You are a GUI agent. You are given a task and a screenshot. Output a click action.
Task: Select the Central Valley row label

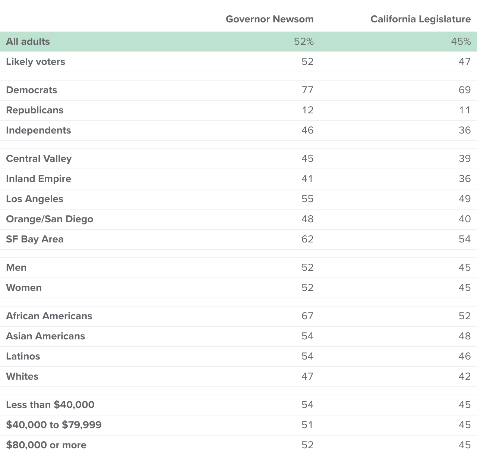point(39,159)
